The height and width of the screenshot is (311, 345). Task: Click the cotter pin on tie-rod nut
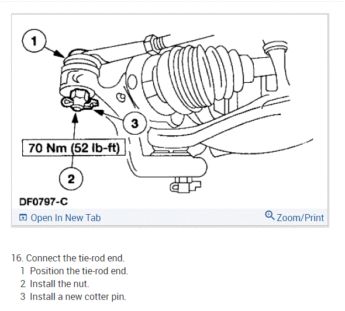(x=79, y=103)
